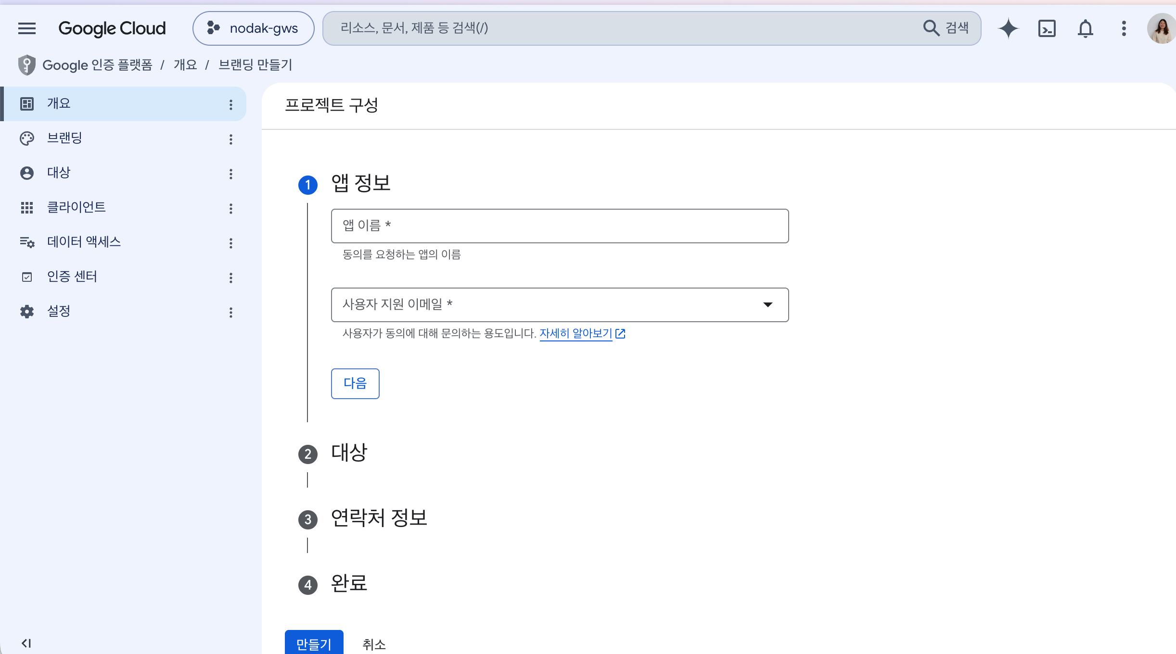1176x654 pixels.
Task: Select 인증 센터 in the sidebar
Action: 124,277
